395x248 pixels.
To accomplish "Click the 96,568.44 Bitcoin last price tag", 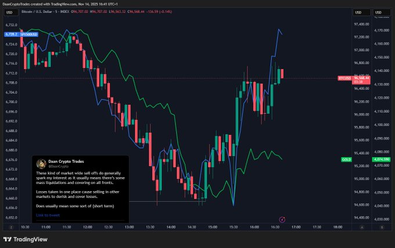I will pyautogui.click(x=361, y=80).
